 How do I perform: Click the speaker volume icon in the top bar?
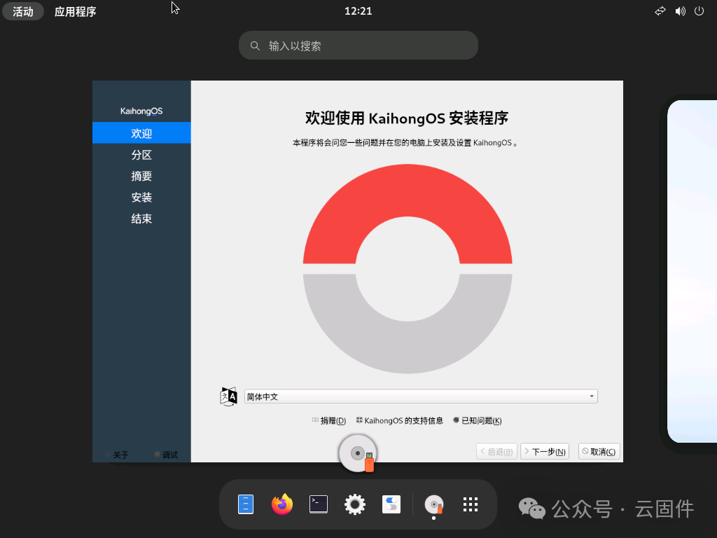pyautogui.click(x=680, y=11)
